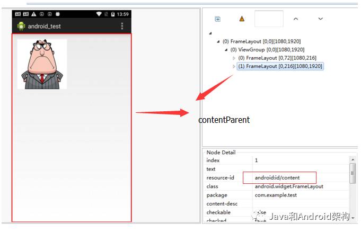Open the overflow menu in android_test bar
Image resolution: width=361 pixels, height=232 pixels.
122,26
